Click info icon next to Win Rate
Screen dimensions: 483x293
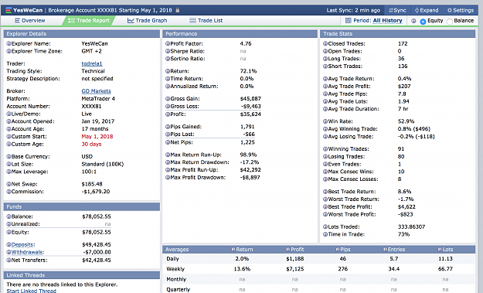(325, 121)
